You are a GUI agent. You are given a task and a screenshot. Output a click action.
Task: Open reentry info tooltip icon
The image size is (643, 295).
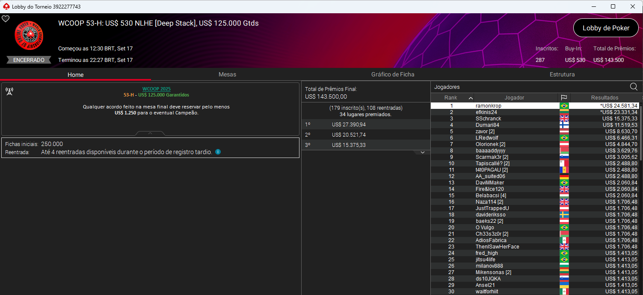[x=218, y=152]
